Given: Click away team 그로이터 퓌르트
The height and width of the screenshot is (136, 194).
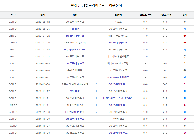Looking at the screenshot, I should point(118,119).
